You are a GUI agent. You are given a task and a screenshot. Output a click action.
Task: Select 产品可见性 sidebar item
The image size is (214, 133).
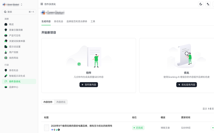coord(15,36)
